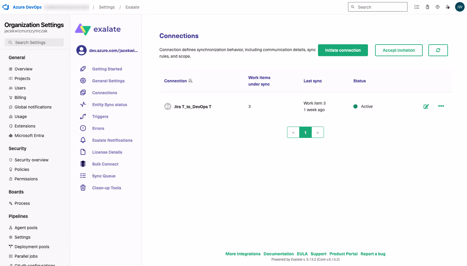Open more actions for Jira T_to_DevOps T
Screen dimensions: 467x266
pyautogui.click(x=441, y=106)
